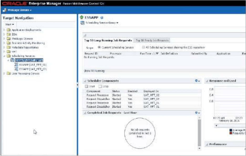Expand the SOA tree node
This screenshot has width=246, height=156.
[4, 34]
